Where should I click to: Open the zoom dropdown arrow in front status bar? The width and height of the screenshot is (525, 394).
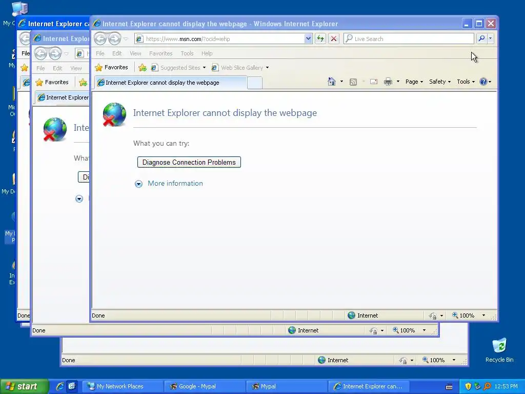tap(483, 316)
